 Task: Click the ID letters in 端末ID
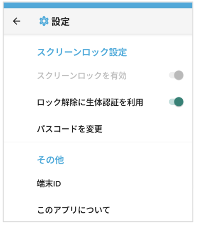(57, 184)
